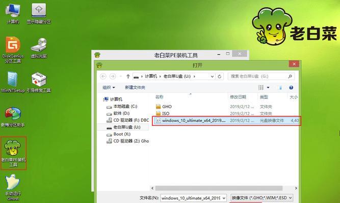Click the 老白菜U盘 (U:) breadcrumb segment
Screen dimensions: 340x203
click(177, 76)
